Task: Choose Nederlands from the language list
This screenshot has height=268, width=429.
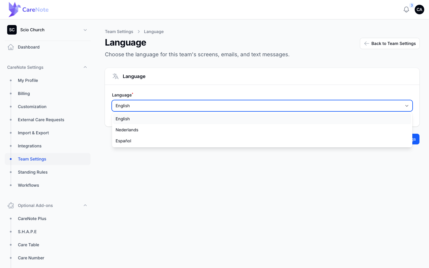Action: [x=262, y=130]
